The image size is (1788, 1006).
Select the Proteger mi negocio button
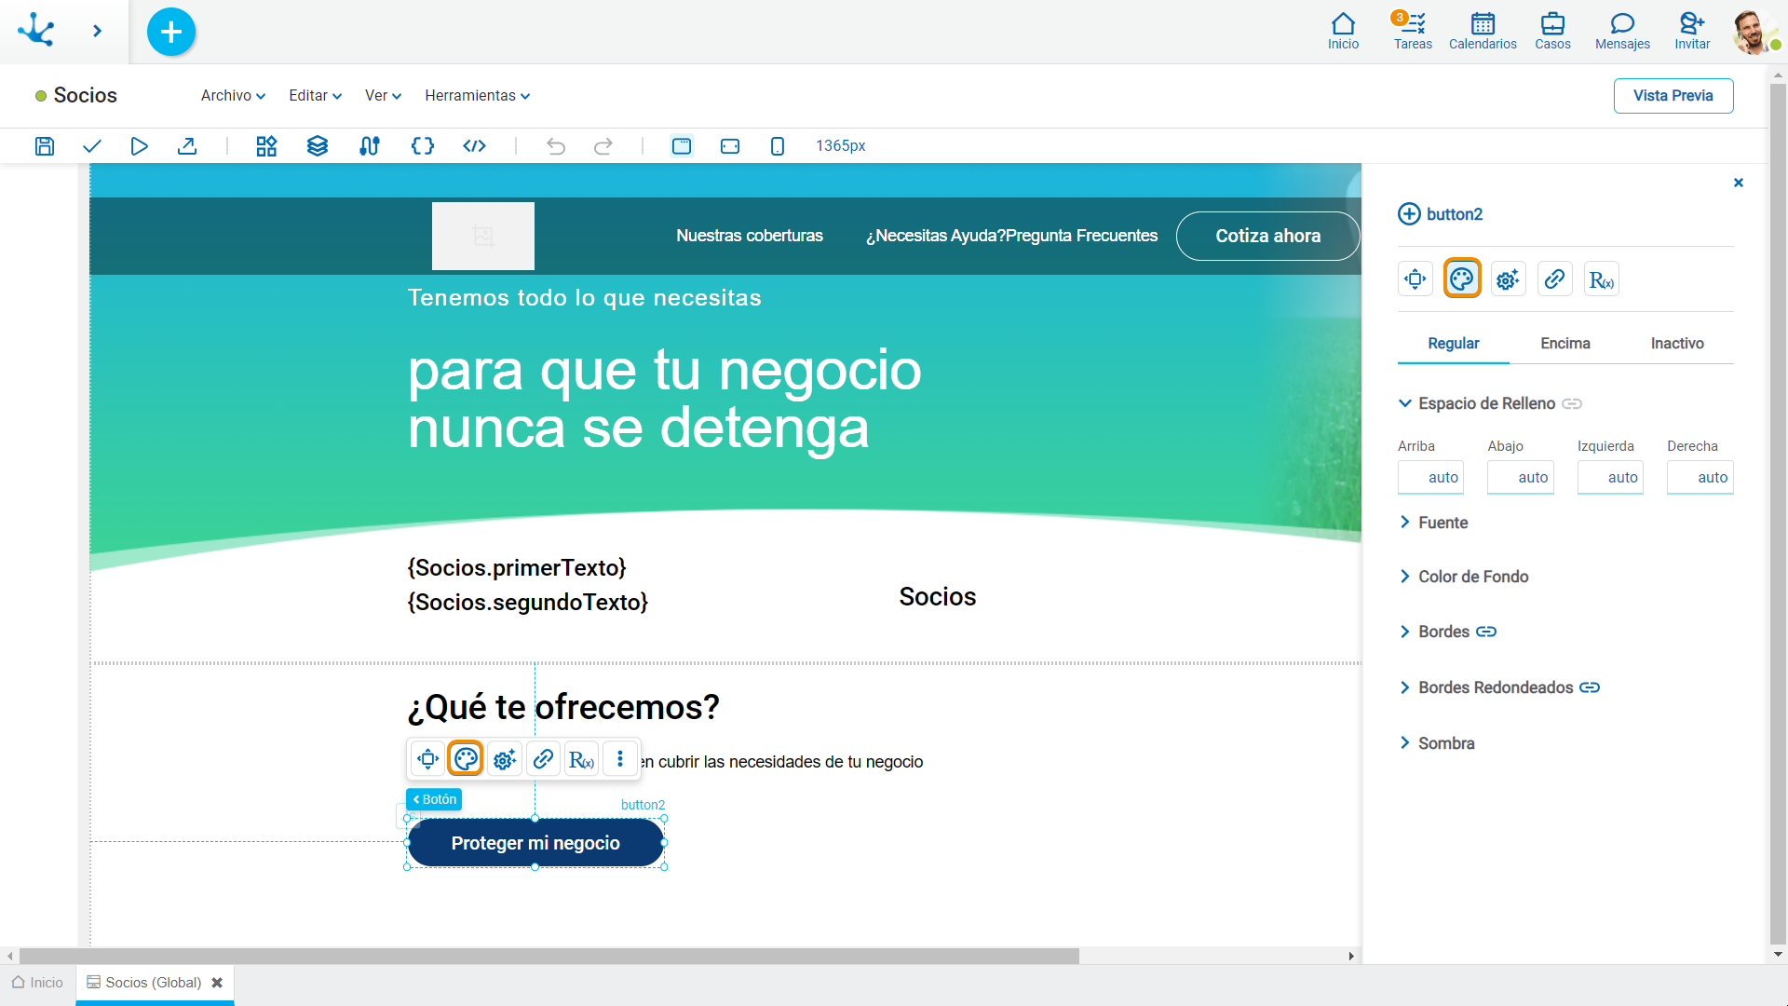pos(535,843)
